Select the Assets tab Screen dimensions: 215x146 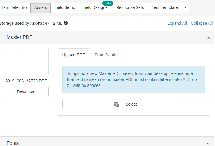tap(41, 8)
